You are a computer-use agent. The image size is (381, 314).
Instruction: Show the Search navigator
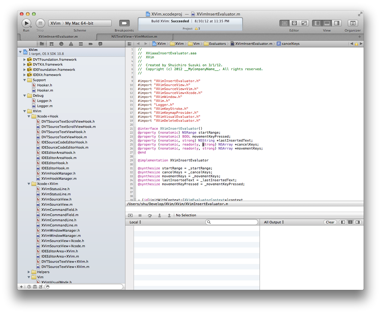[x=61, y=44]
